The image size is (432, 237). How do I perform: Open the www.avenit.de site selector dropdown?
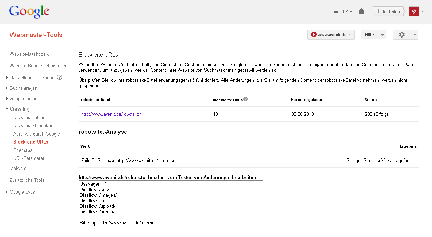pos(331,35)
